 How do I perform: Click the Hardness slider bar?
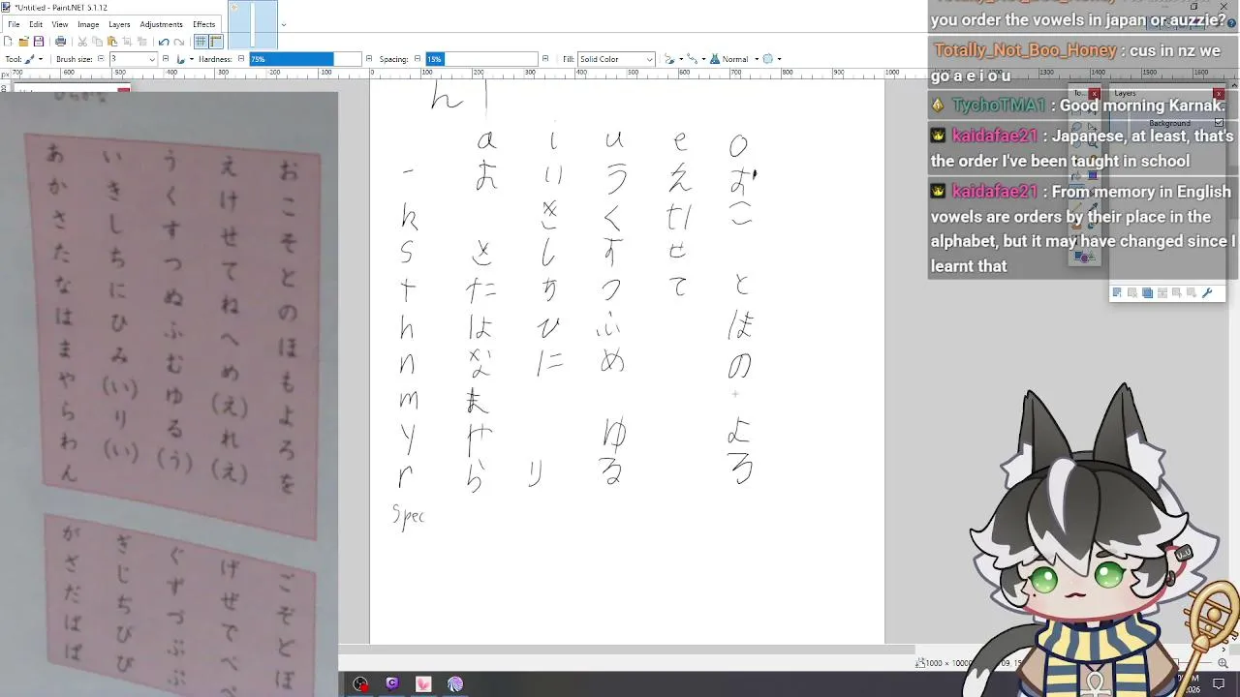click(305, 59)
